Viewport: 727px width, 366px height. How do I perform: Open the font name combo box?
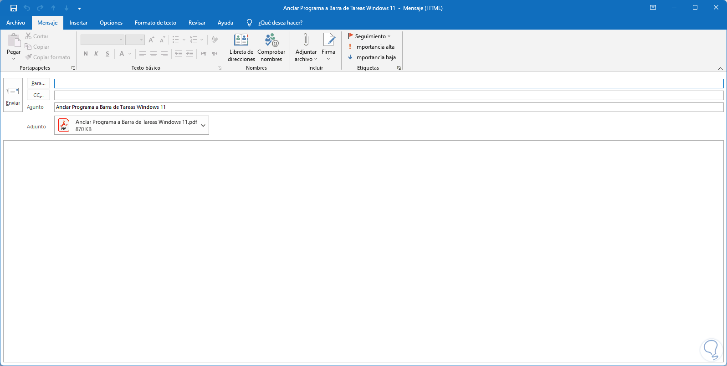pyautogui.click(x=102, y=40)
